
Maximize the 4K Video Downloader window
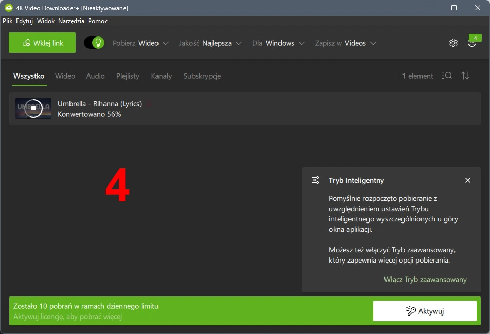coord(454,8)
